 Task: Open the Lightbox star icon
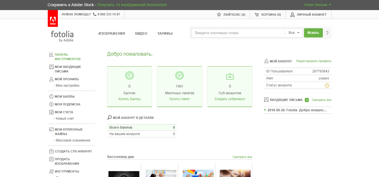click(x=219, y=15)
